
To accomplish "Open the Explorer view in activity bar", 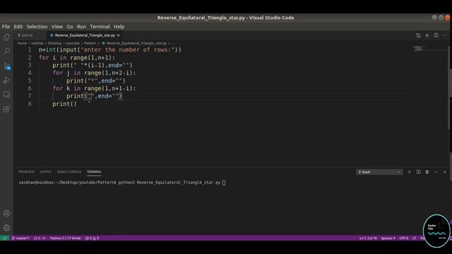I will [x=6, y=37].
